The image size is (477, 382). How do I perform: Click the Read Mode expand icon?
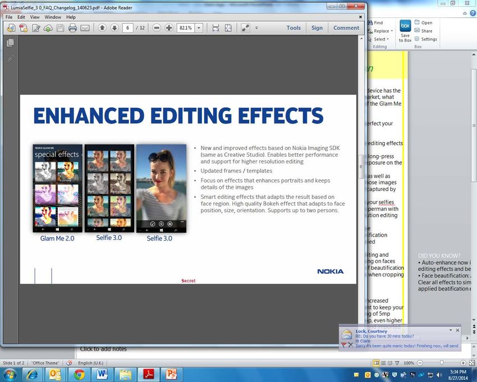245,28
